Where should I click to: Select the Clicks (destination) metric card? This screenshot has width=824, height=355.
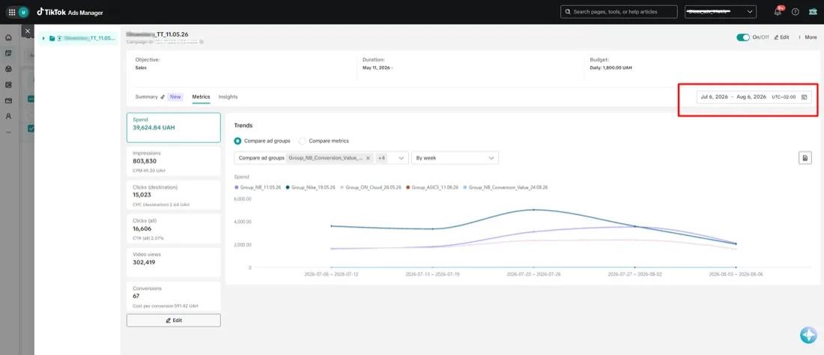tap(174, 194)
